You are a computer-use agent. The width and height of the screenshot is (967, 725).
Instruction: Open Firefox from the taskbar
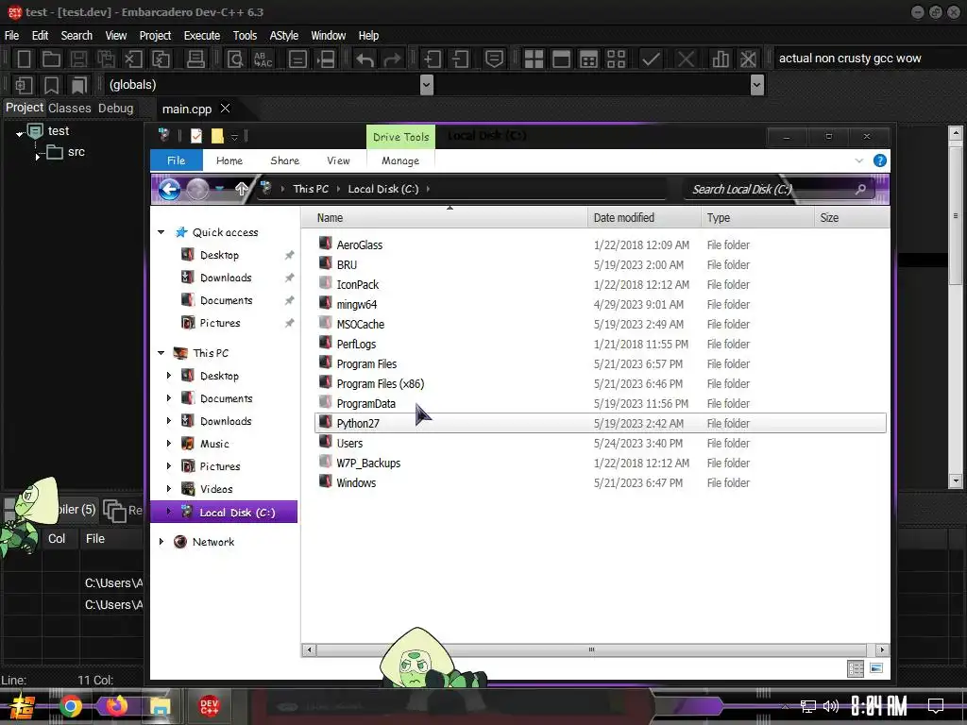point(116,706)
